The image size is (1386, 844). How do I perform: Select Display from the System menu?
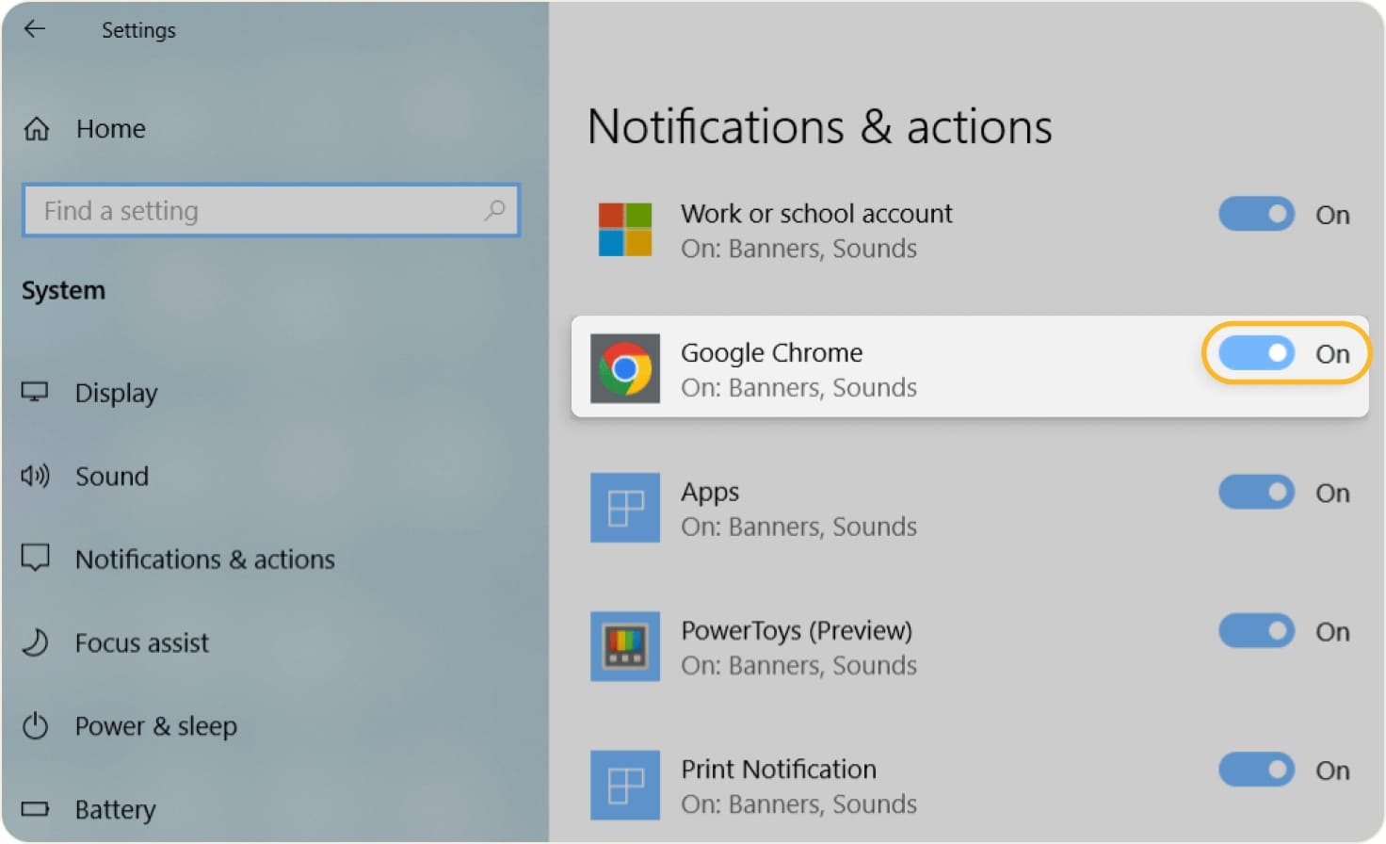tap(116, 393)
